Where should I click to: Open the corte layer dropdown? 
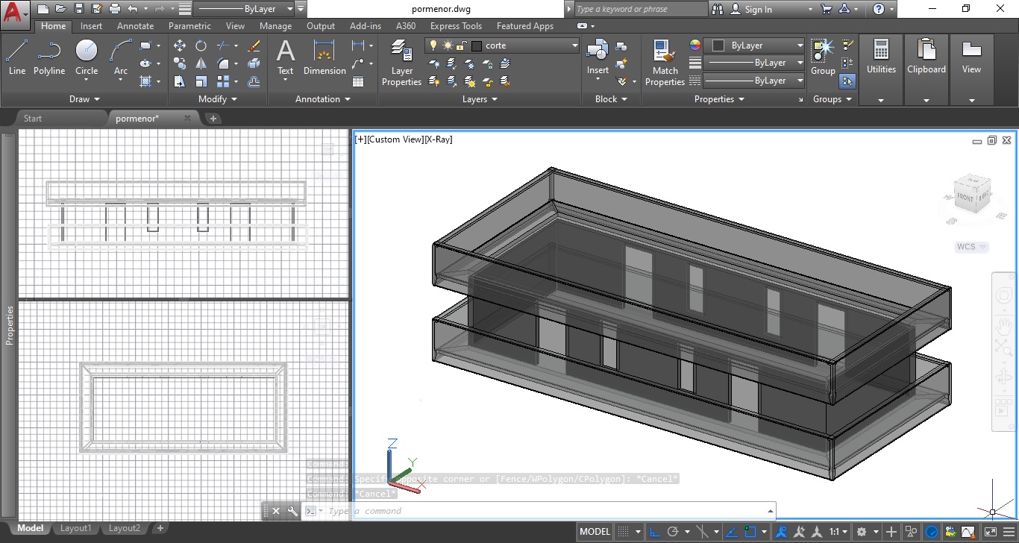574,45
